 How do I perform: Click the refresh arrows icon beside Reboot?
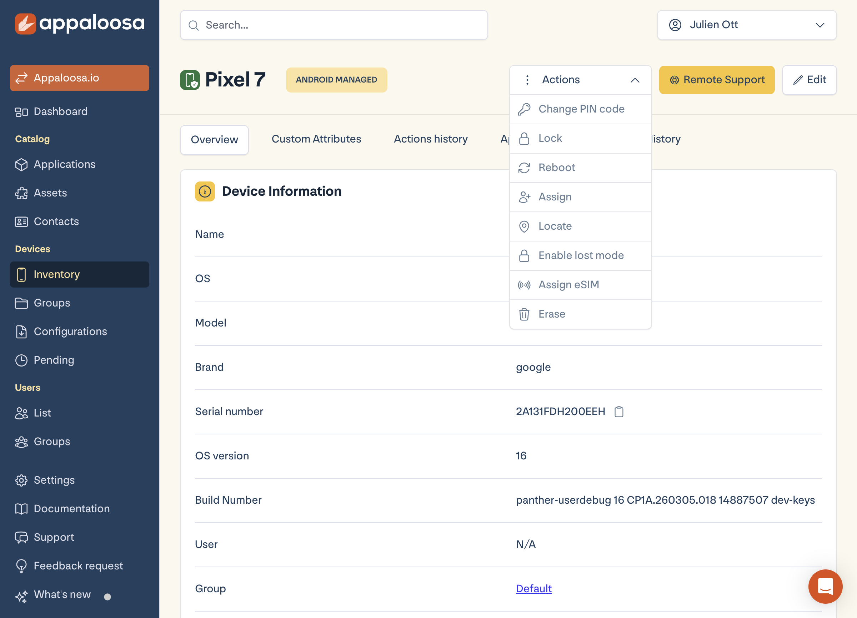[x=524, y=168]
